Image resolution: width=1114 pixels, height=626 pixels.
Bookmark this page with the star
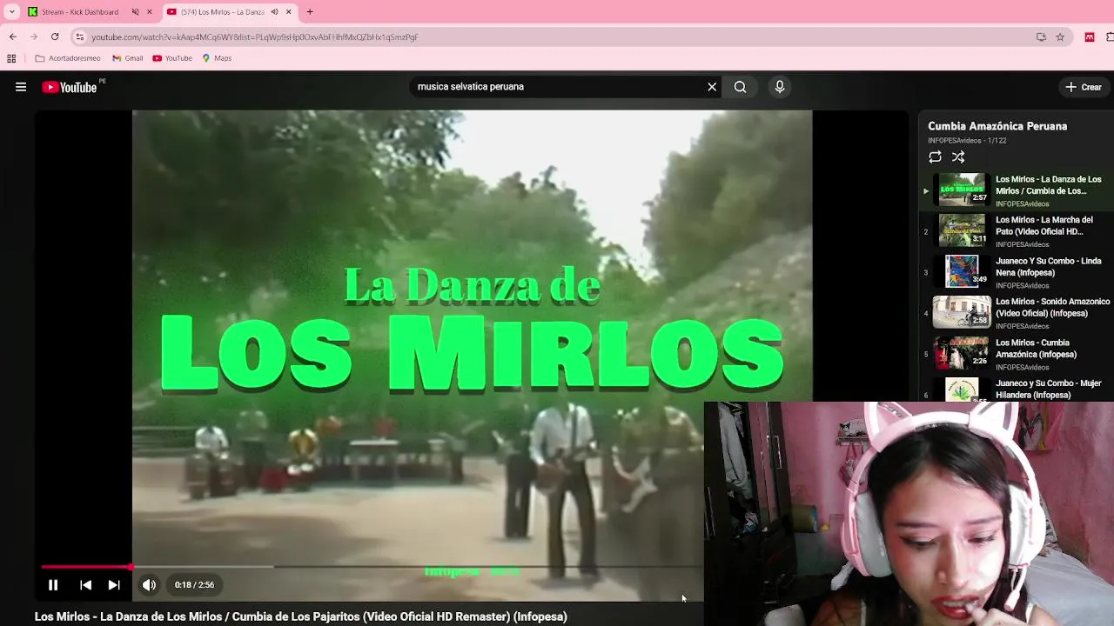click(x=1060, y=37)
